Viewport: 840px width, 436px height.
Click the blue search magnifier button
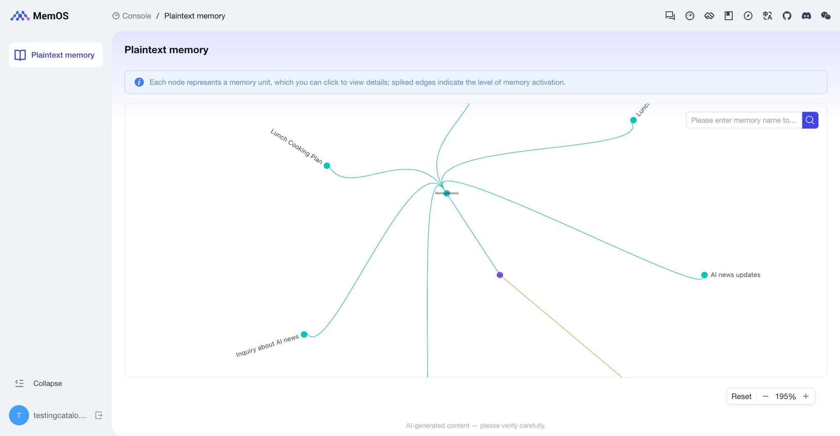click(810, 120)
